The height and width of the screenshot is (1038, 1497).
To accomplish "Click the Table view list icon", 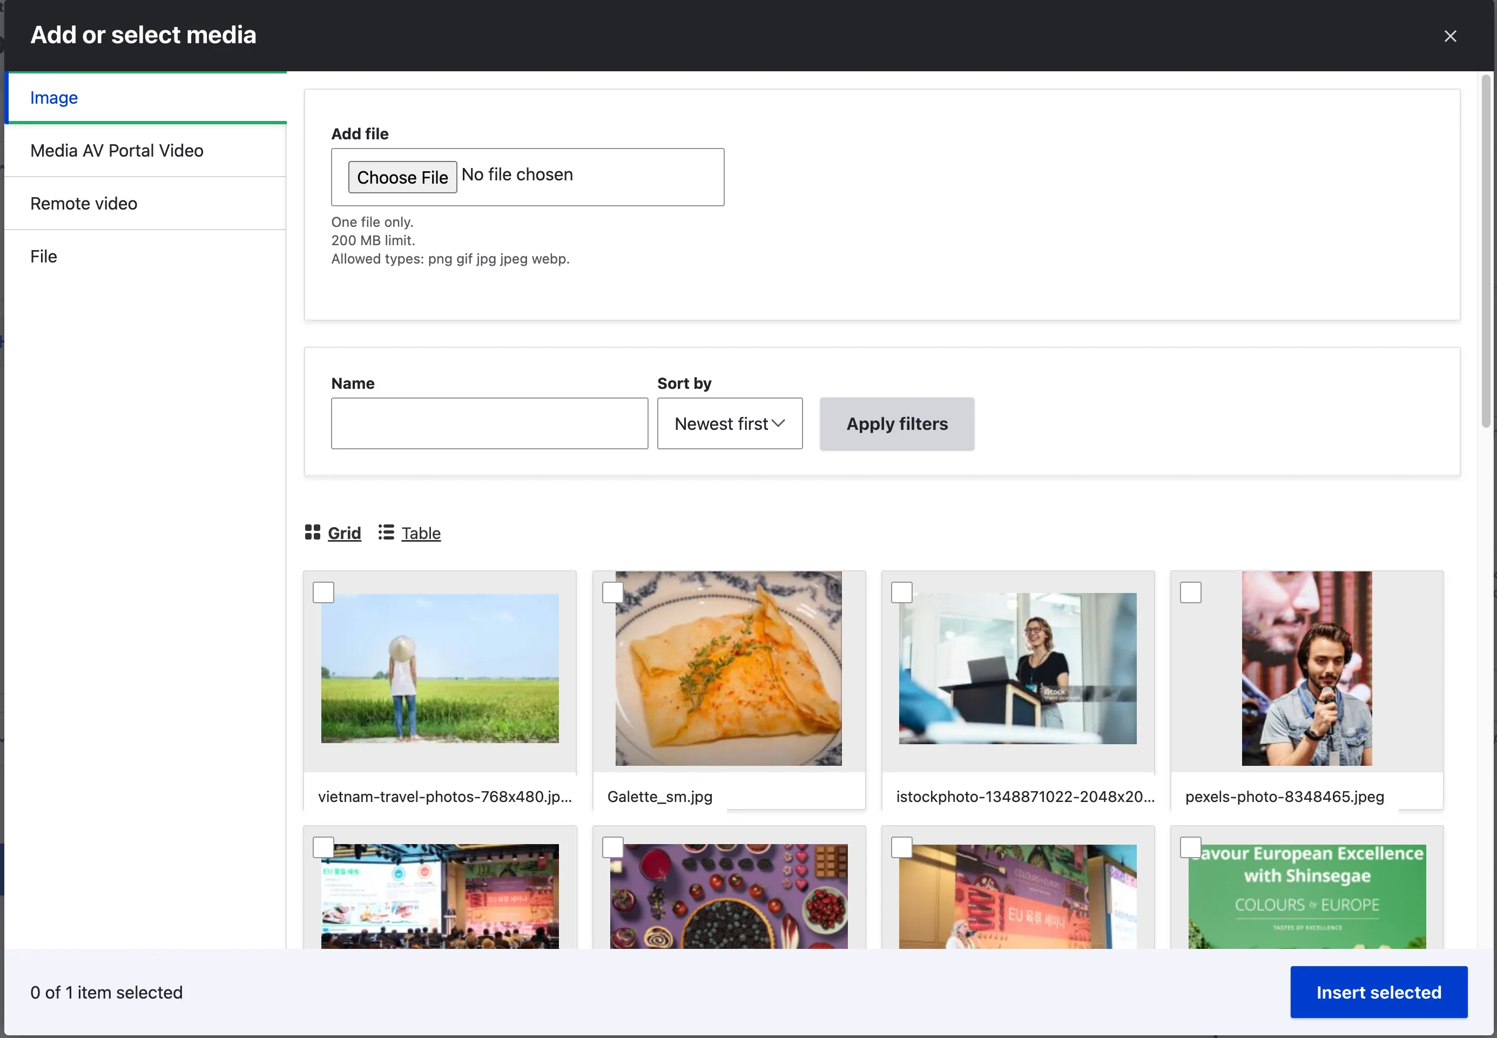I will coord(386,532).
